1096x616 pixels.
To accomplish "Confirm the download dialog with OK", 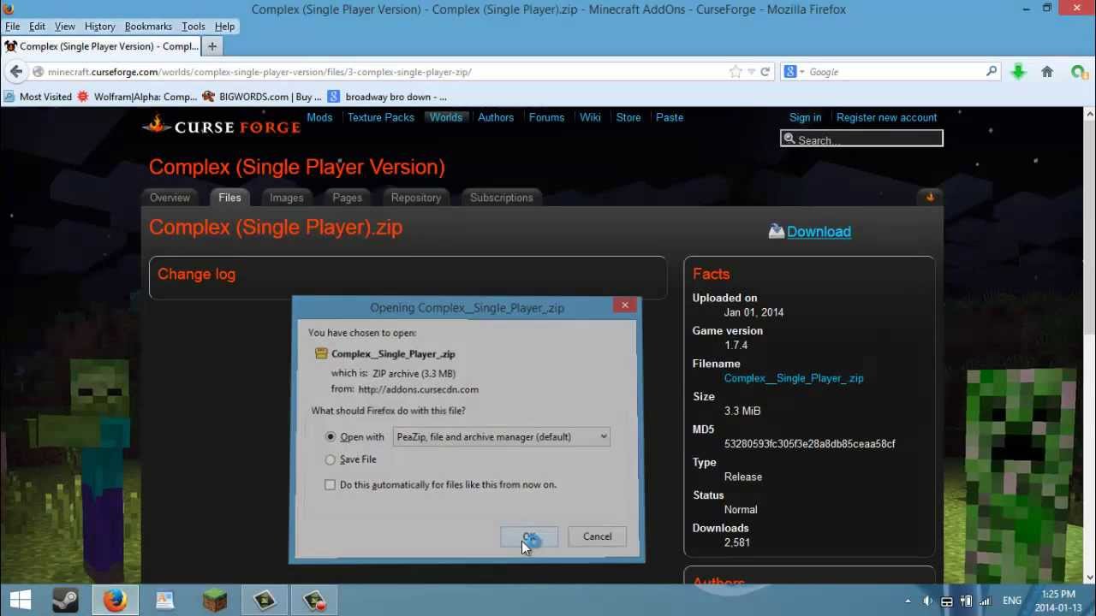I will point(529,536).
